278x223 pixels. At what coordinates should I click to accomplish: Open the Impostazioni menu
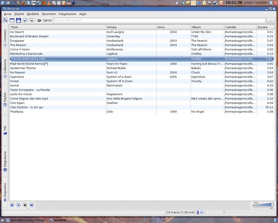click(x=67, y=14)
